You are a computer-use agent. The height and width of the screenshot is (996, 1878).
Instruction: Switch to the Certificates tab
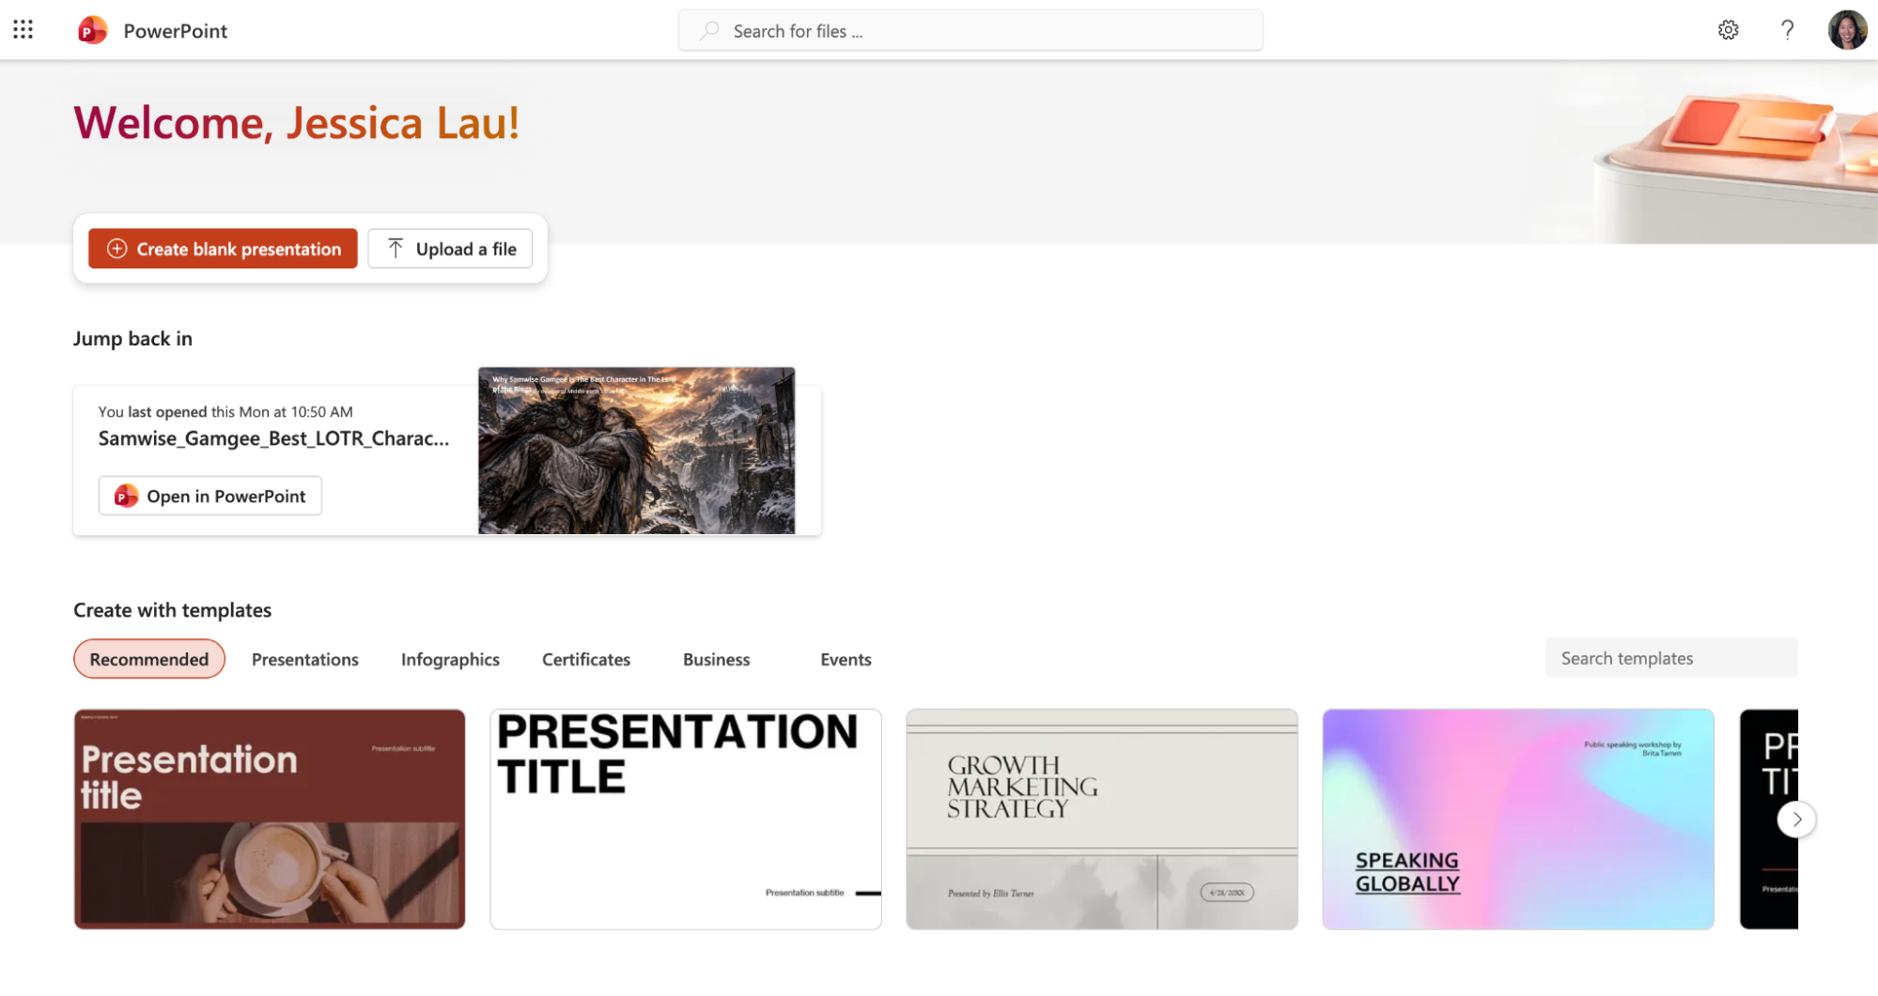pos(586,659)
